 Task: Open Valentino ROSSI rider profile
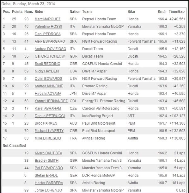[48, 27]
